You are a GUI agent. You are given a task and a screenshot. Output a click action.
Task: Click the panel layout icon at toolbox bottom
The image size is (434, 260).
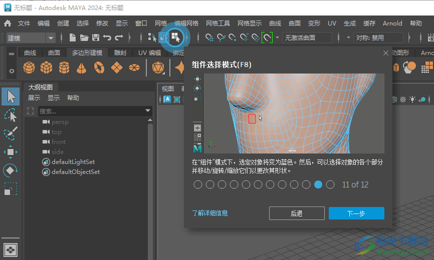coord(11,250)
